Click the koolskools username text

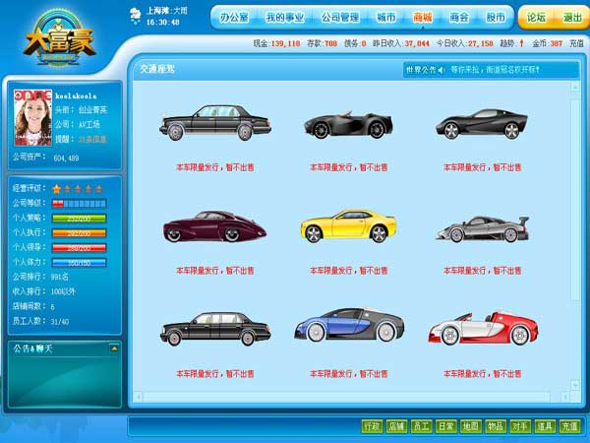pyautogui.click(x=76, y=96)
